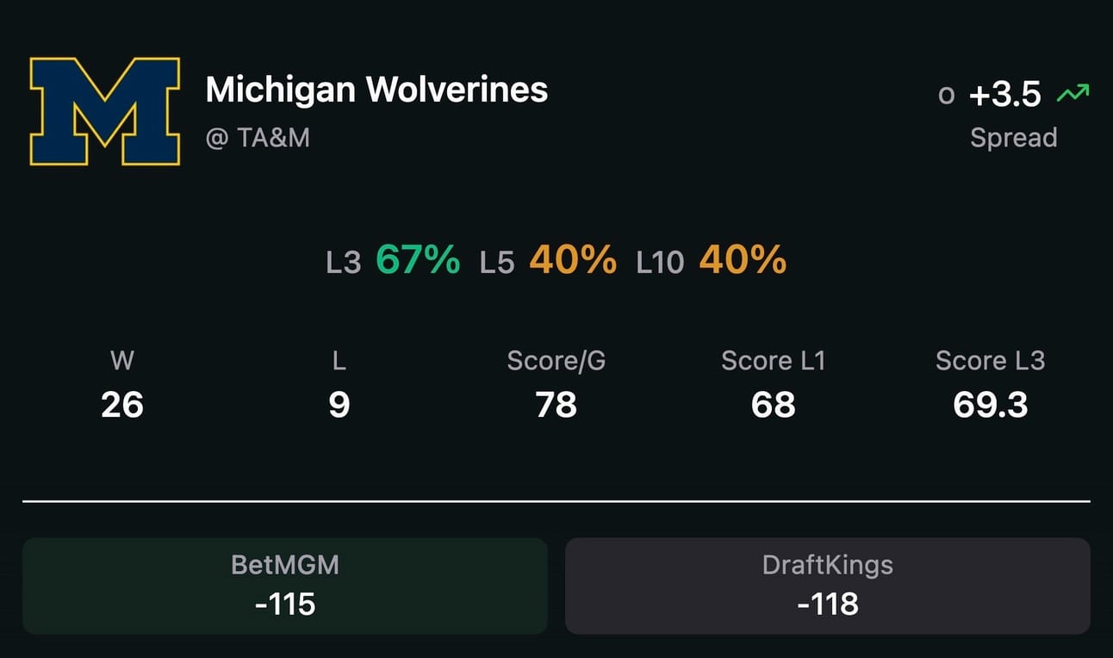Select the L3 67% hit rate
Image resolution: width=1113 pixels, height=658 pixels.
pyautogui.click(x=393, y=260)
